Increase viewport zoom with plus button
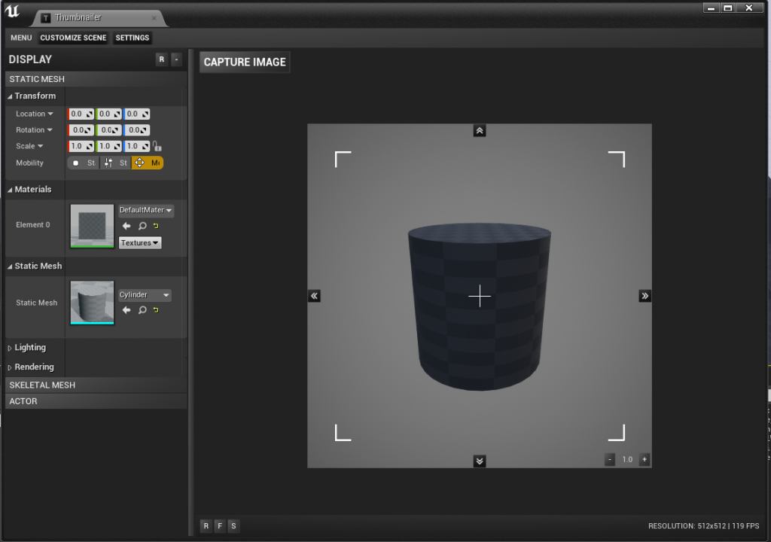Viewport: 771px width, 542px height. [x=645, y=459]
